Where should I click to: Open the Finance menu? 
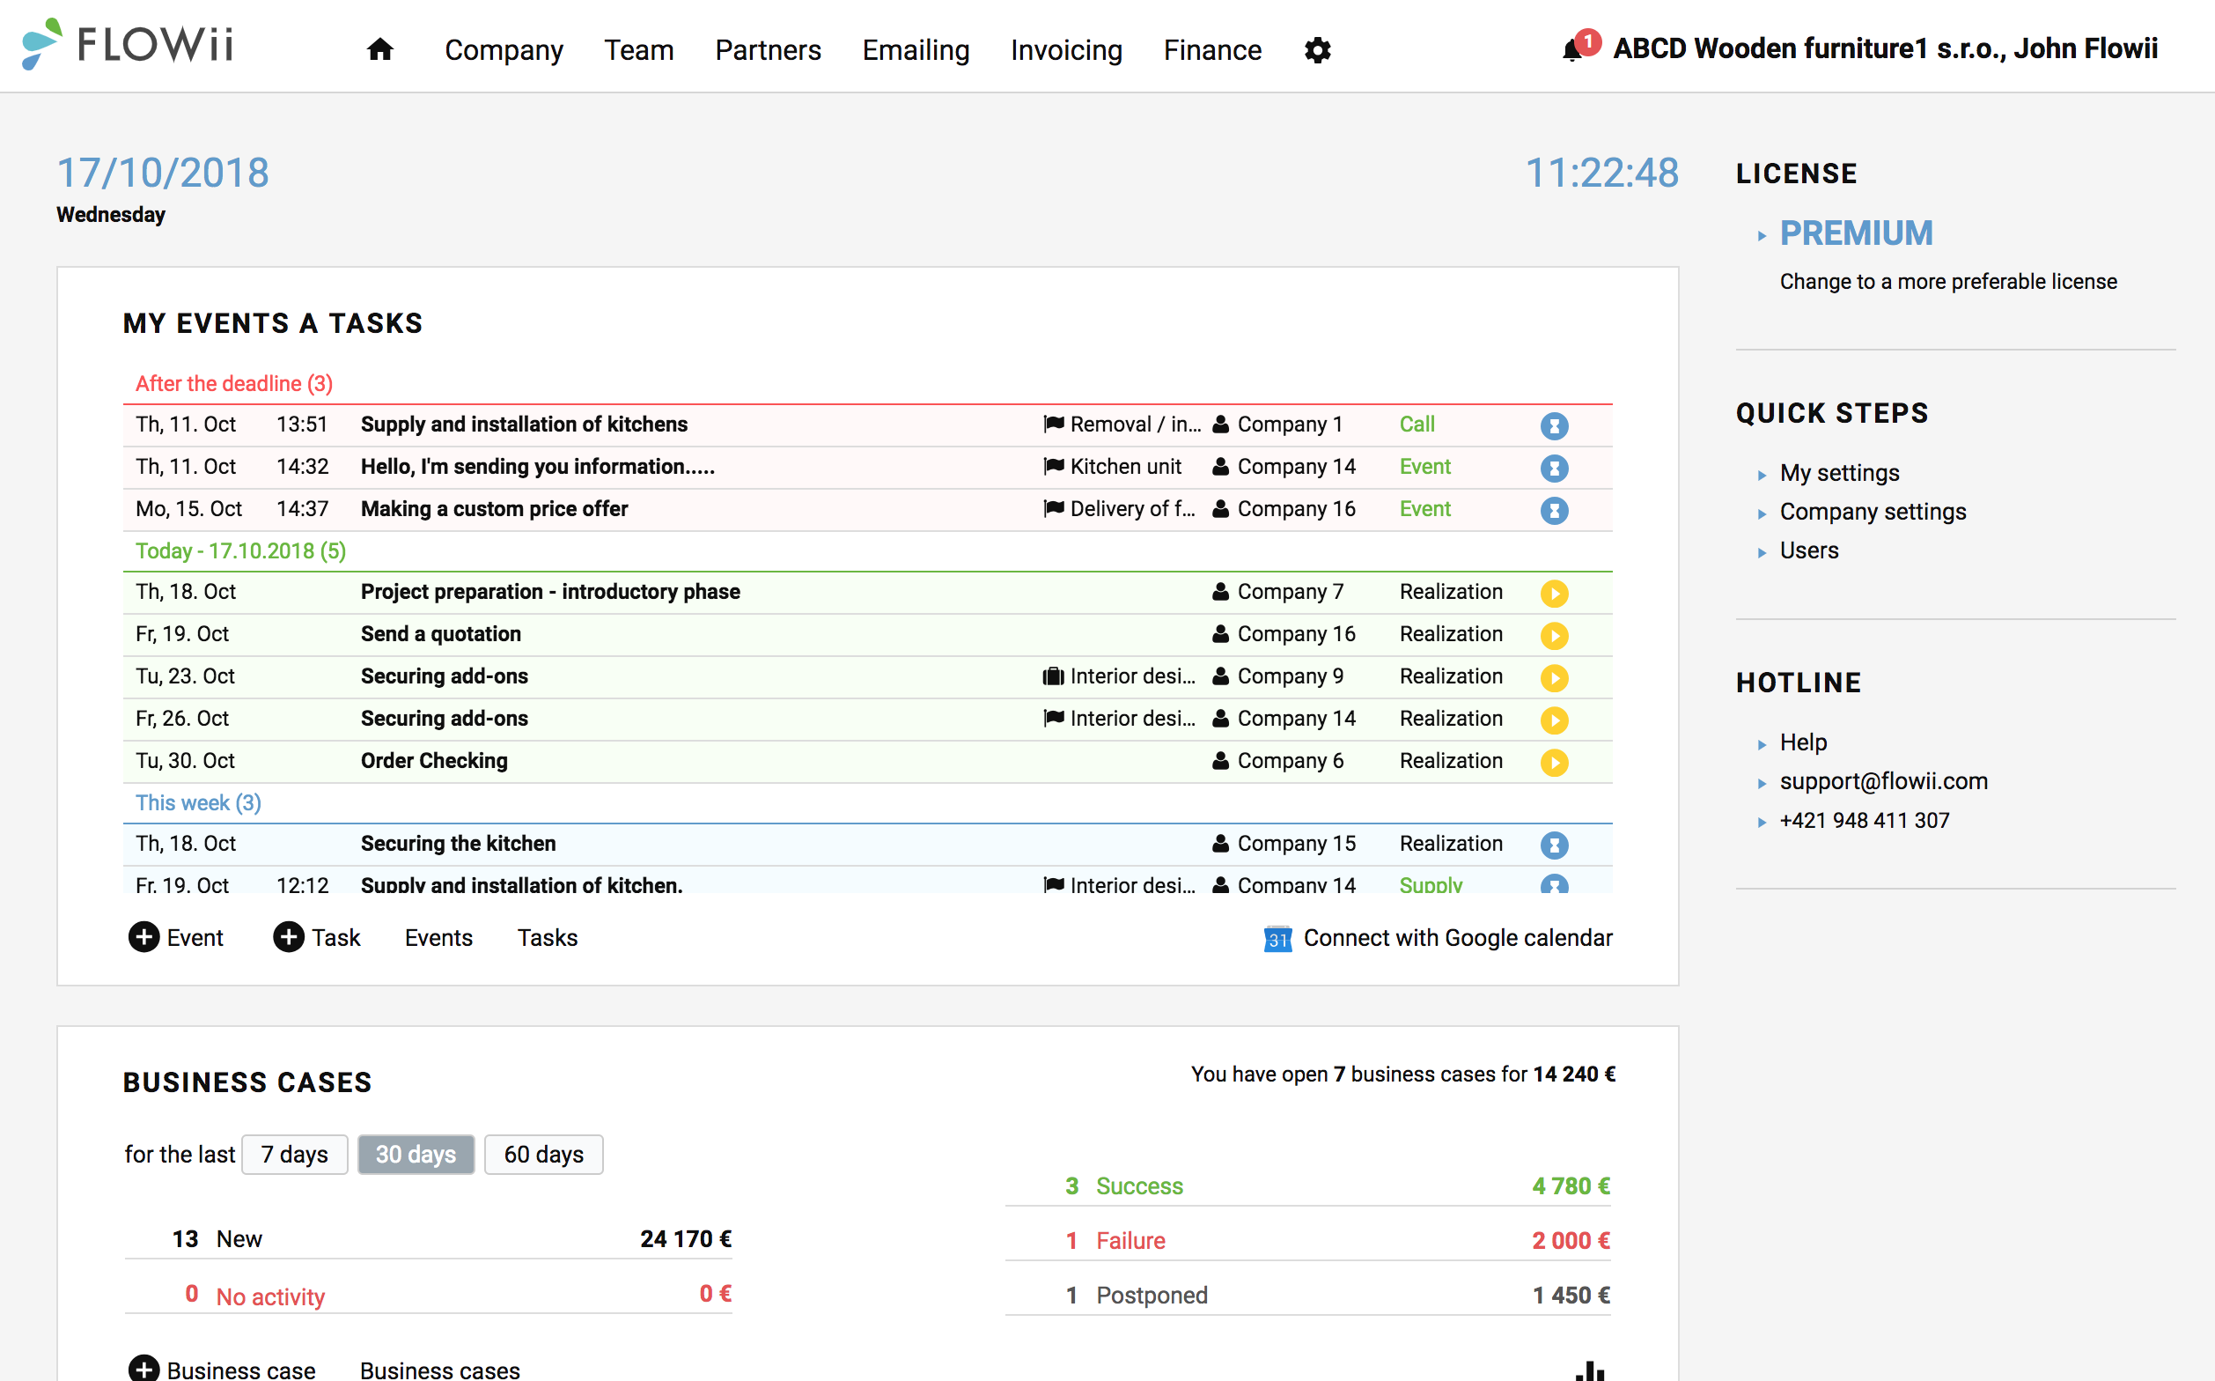pos(1211,50)
